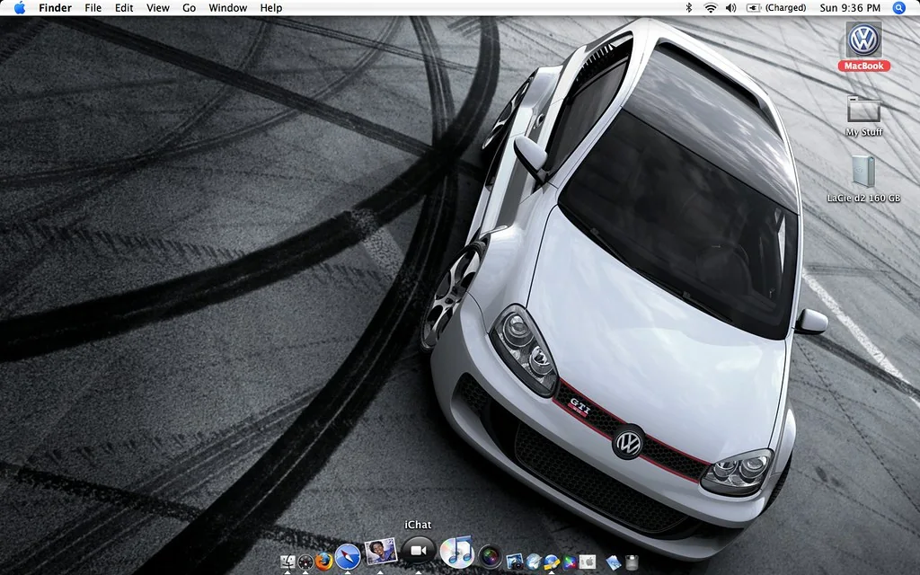Open iPhoto from the Dock
The height and width of the screenshot is (575, 920).
pyautogui.click(x=515, y=562)
